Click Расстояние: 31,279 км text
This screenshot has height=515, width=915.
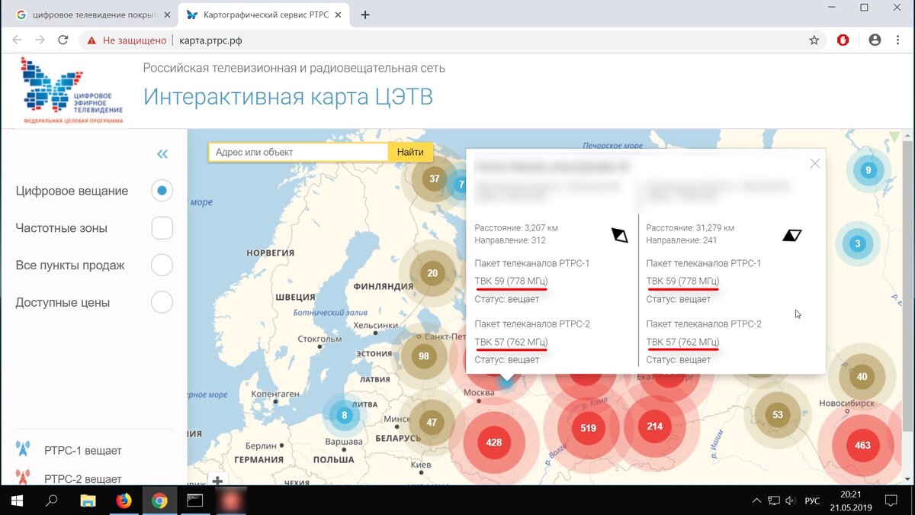point(690,227)
